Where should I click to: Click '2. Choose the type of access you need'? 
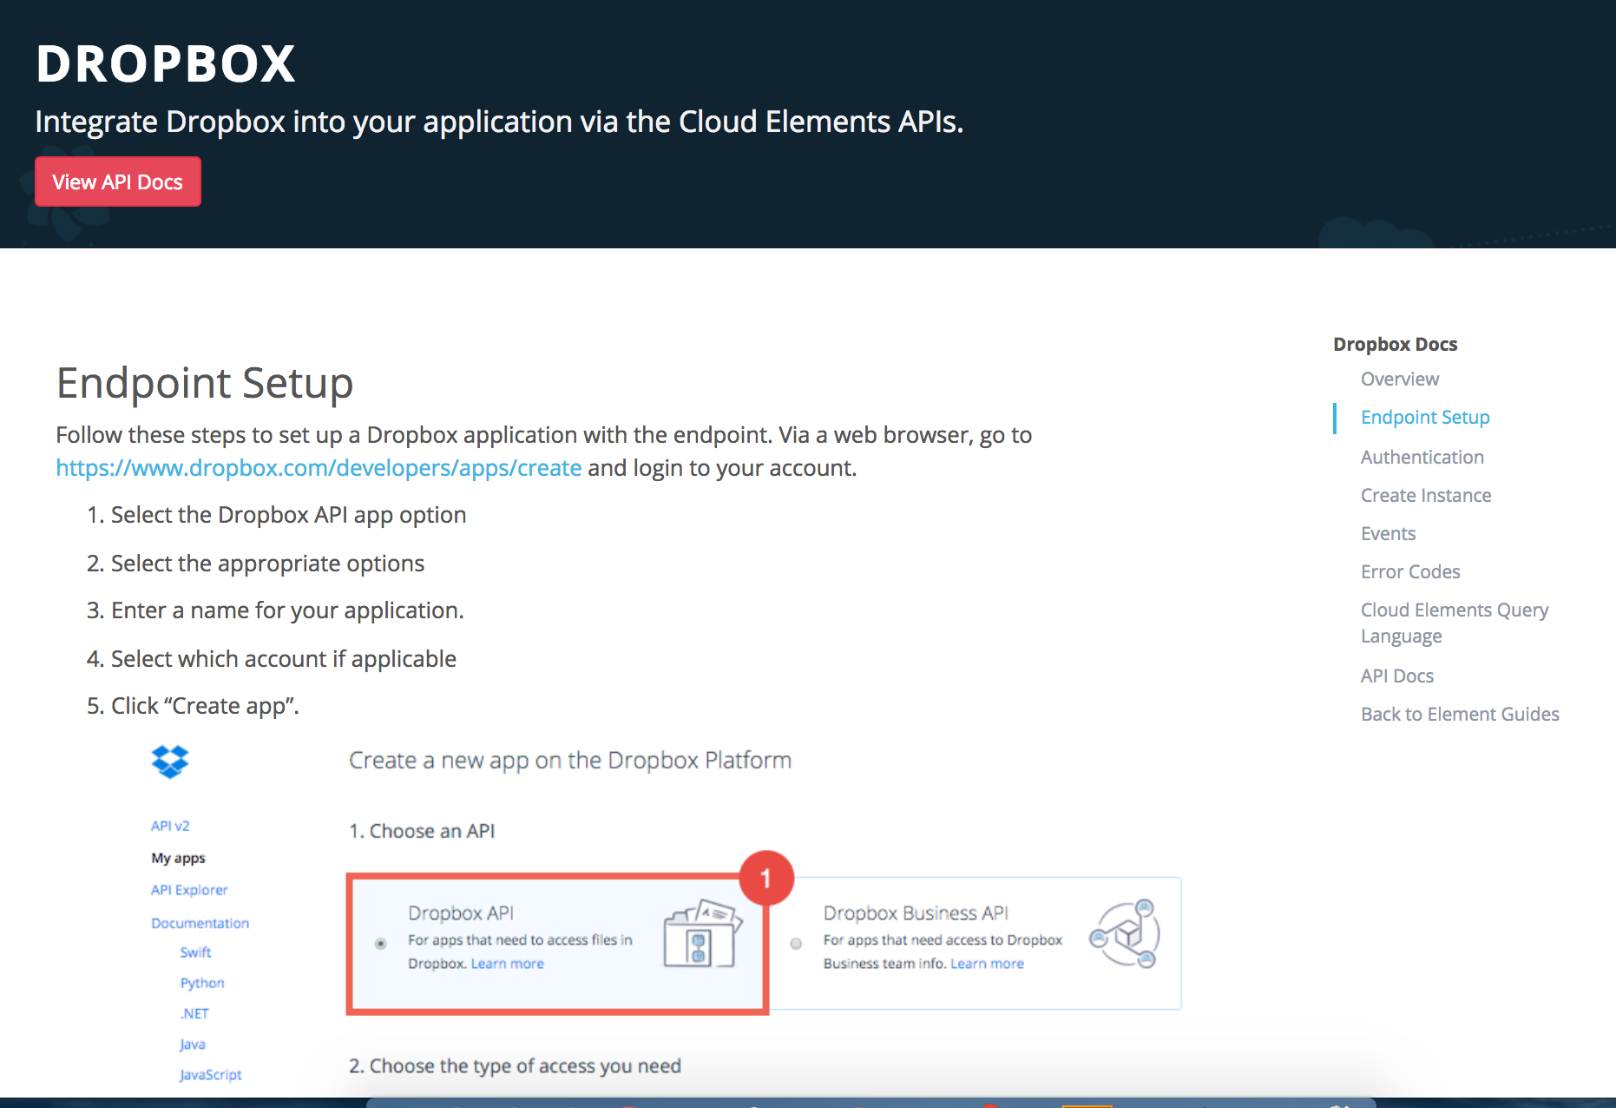(515, 1065)
